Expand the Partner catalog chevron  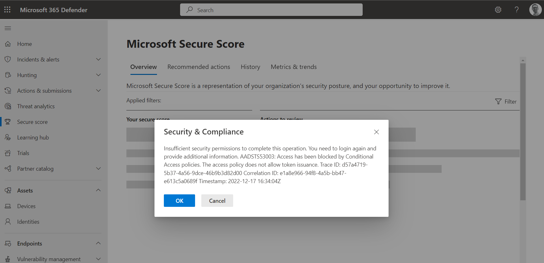[98, 168]
